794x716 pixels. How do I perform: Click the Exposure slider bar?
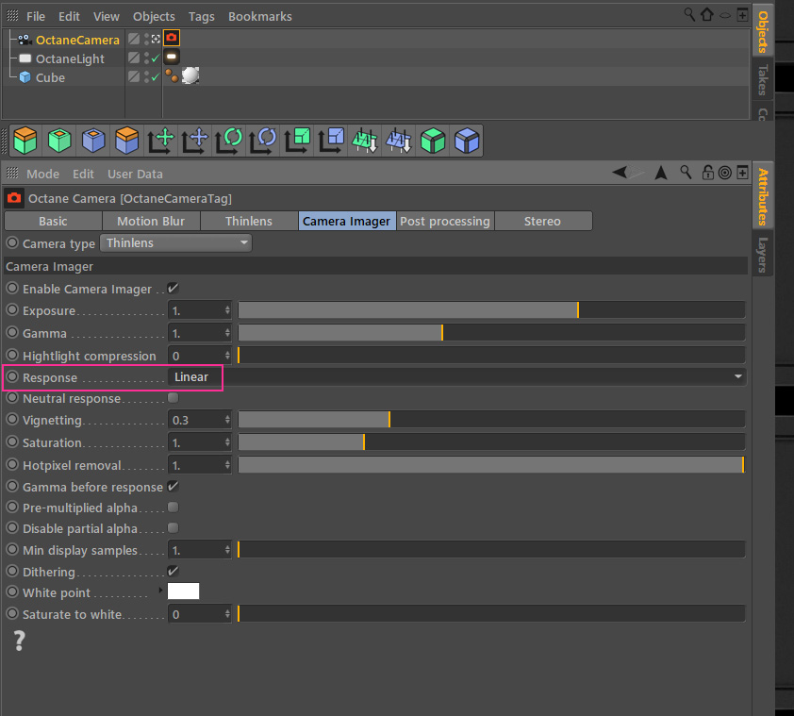click(491, 310)
